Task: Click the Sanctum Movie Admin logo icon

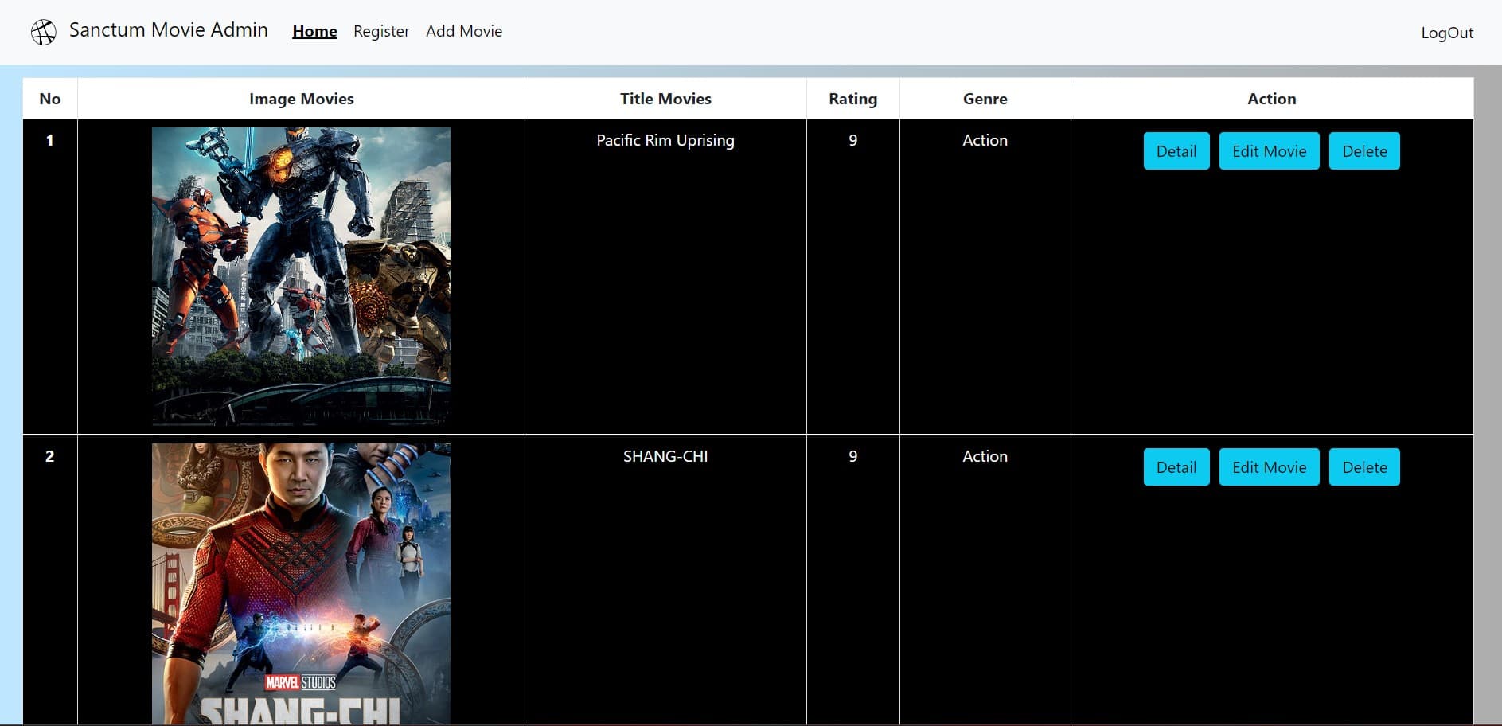Action: 44,32
